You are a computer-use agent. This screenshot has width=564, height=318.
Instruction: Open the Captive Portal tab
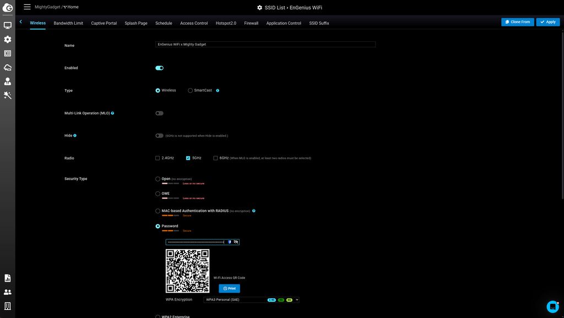(x=104, y=23)
